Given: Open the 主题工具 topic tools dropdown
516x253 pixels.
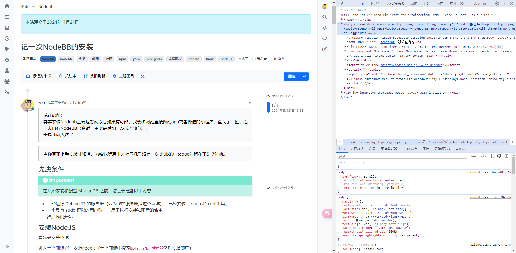Looking at the screenshot, I should click(123, 76).
